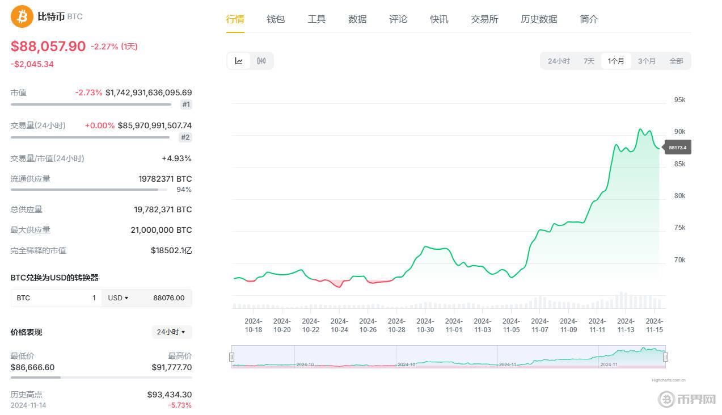Open the 历史数据 tab

538,19
